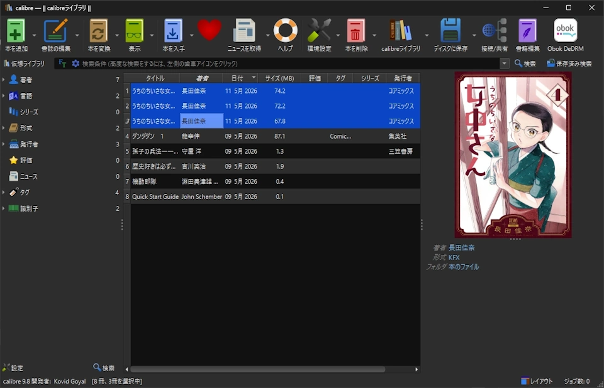Open calibre library dropdown arrow
This screenshot has width=604, height=388.
pos(427,35)
